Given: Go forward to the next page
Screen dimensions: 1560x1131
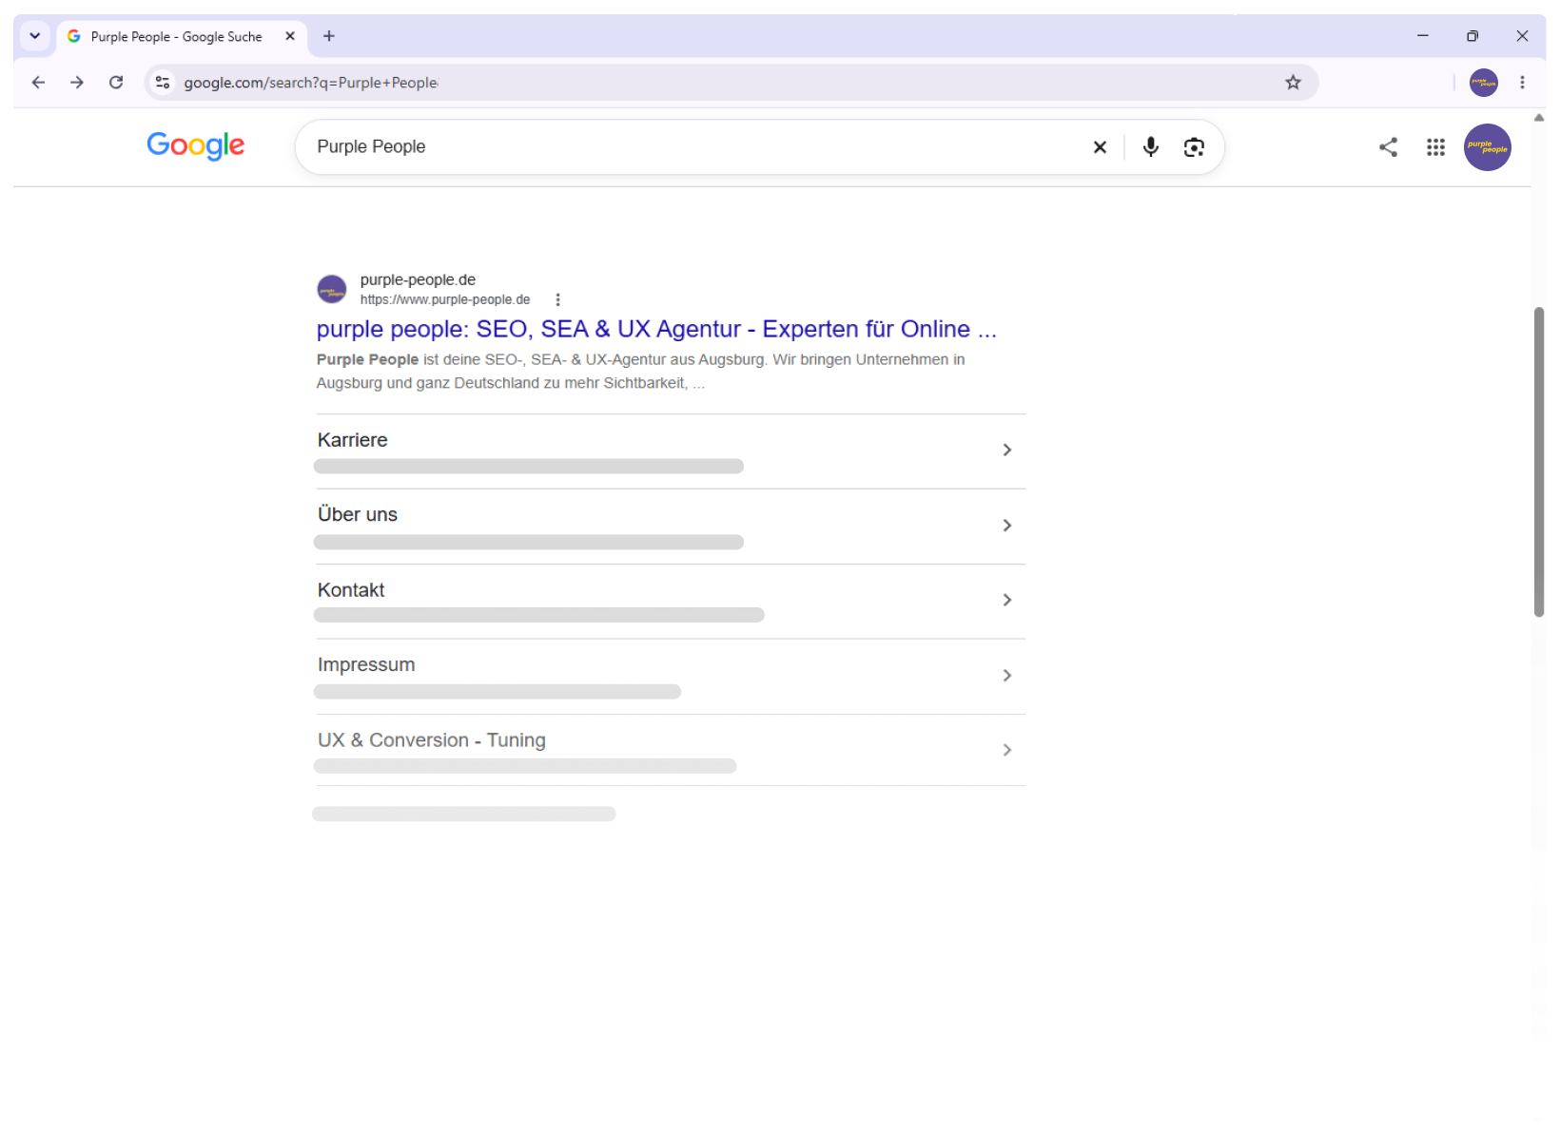Looking at the screenshot, I should pyautogui.click(x=77, y=83).
